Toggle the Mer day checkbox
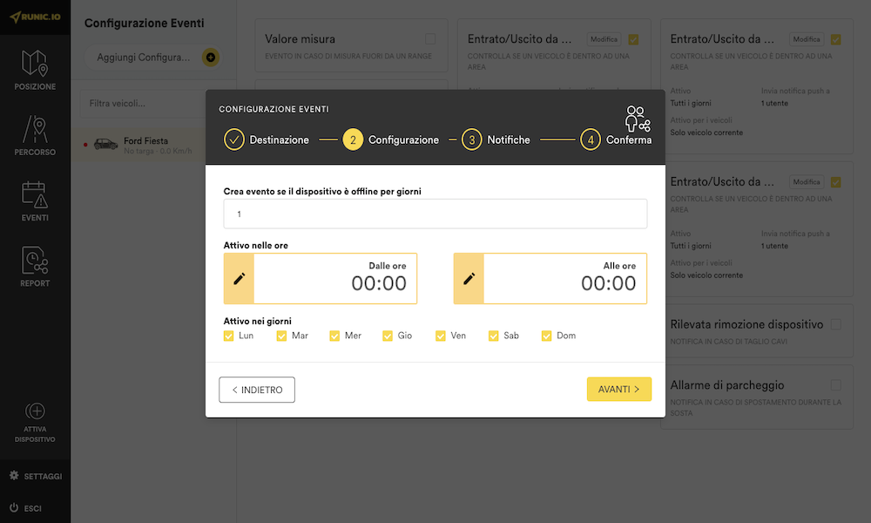 [334, 336]
